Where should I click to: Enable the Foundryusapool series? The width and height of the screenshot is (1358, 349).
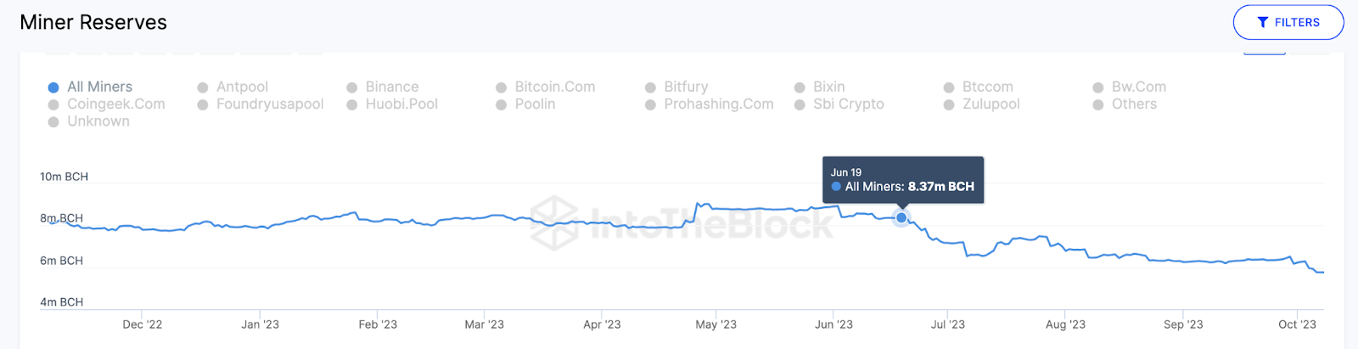pos(269,104)
